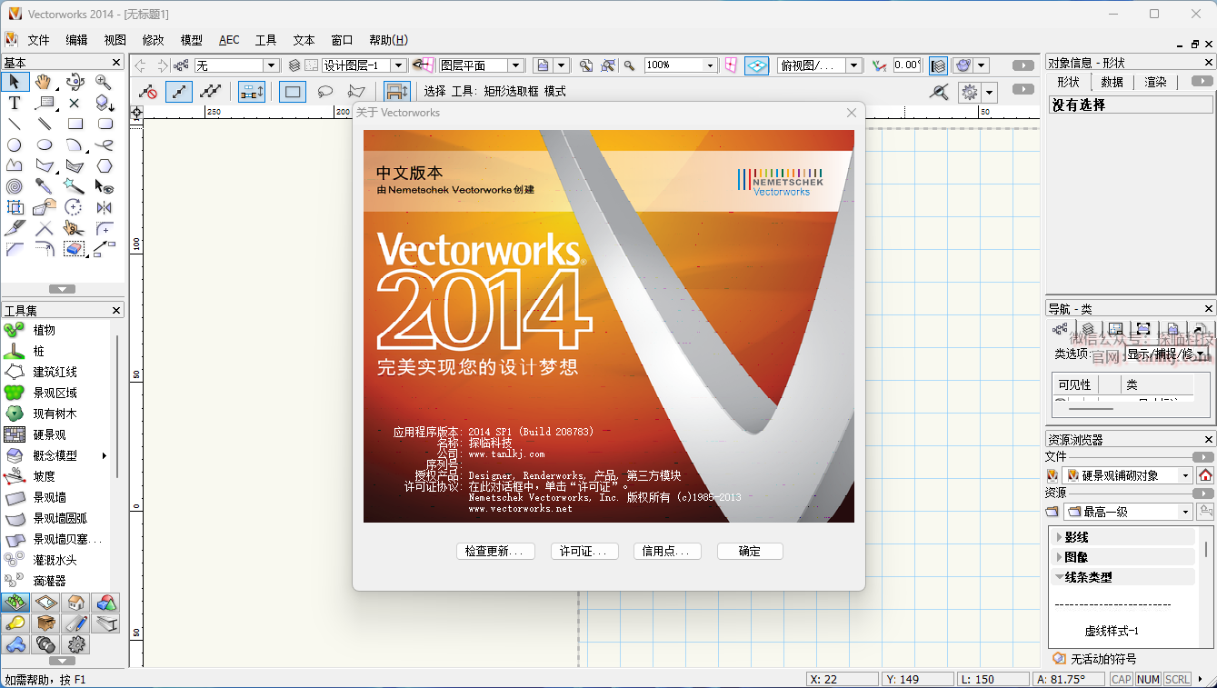
Task: Open the 最高一级 folder dropdown
Action: coord(1184,512)
